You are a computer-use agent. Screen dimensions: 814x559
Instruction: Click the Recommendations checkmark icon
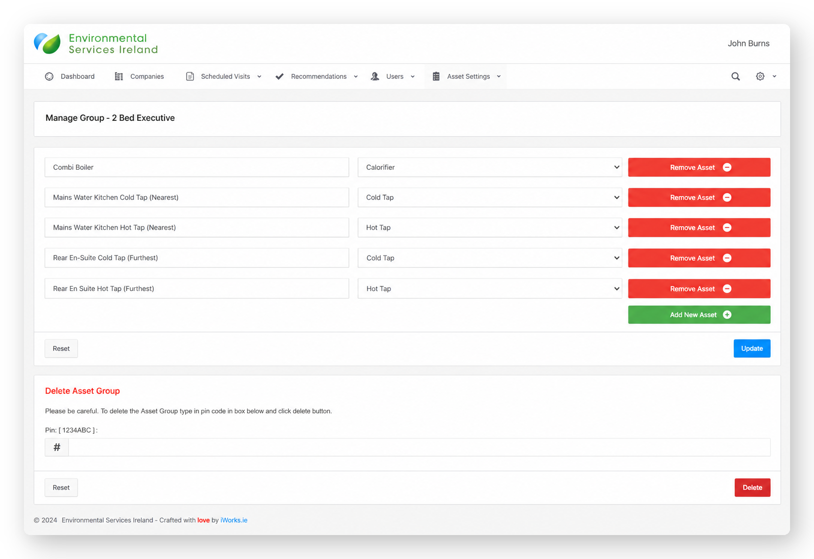pyautogui.click(x=279, y=76)
